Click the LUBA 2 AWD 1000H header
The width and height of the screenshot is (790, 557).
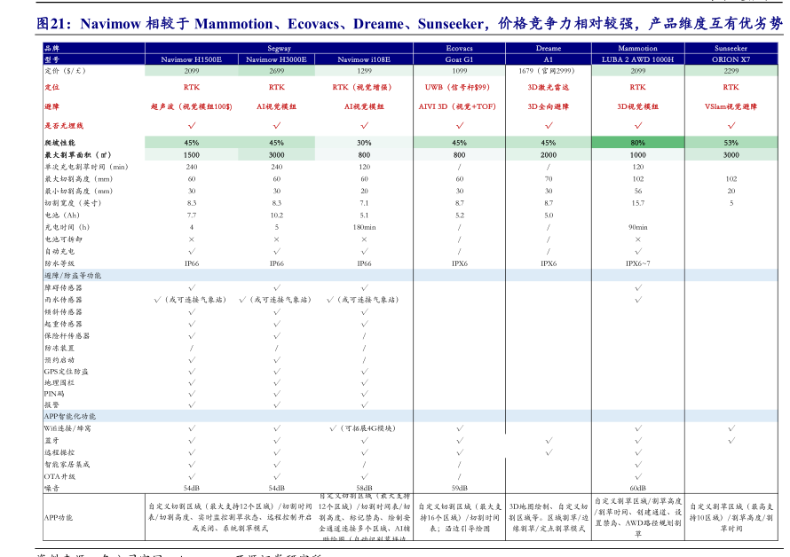click(637, 59)
